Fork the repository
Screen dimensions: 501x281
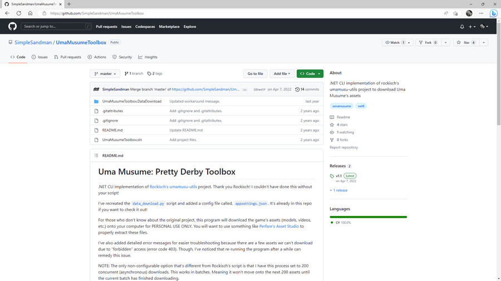[428, 43]
